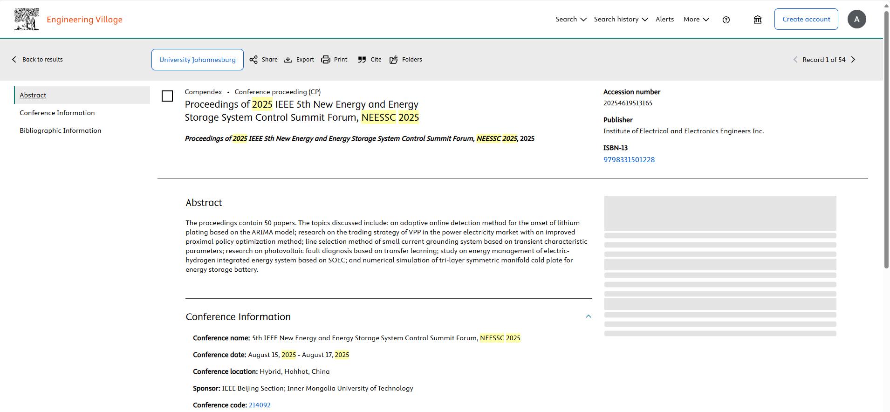Click the institution building icon
This screenshot has width=890, height=412.
[758, 20]
